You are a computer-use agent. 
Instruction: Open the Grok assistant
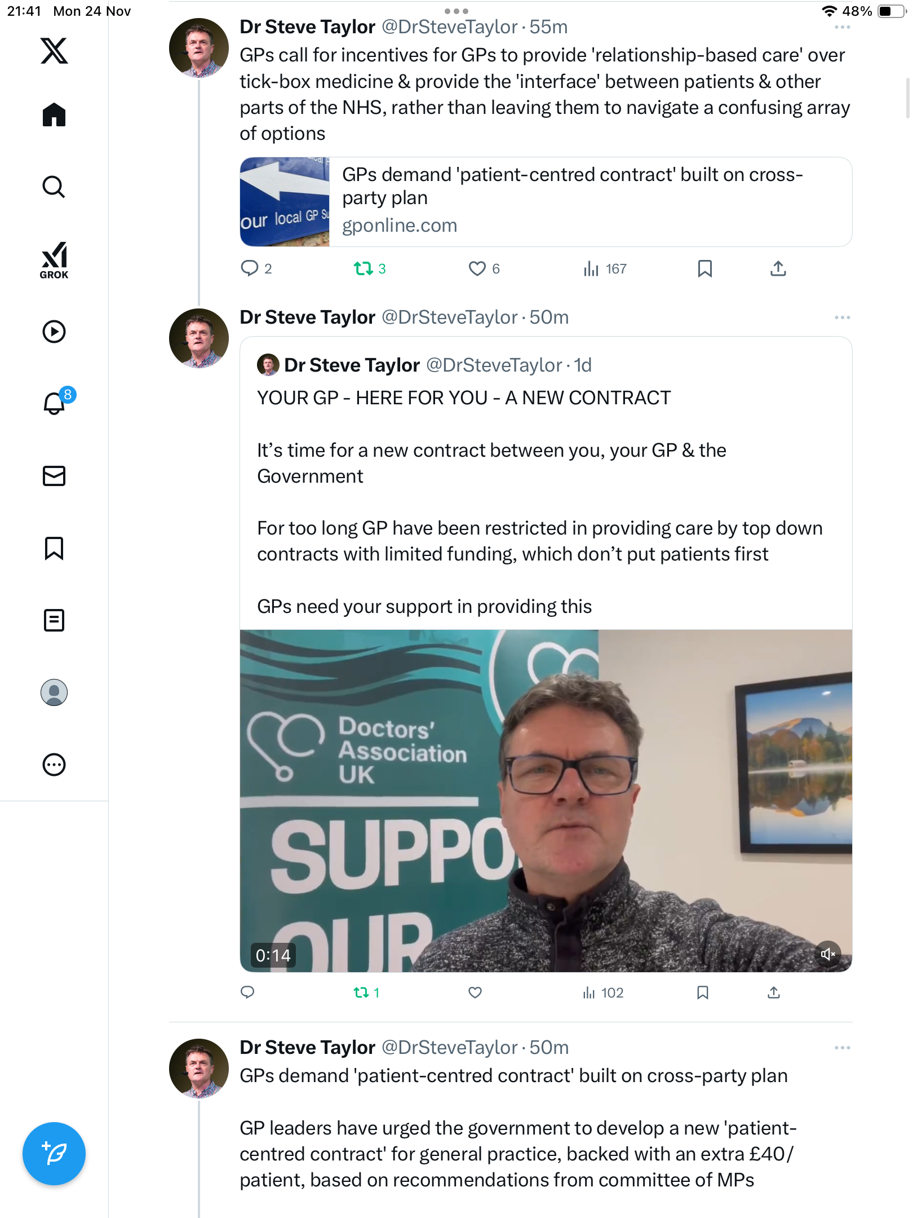[54, 260]
